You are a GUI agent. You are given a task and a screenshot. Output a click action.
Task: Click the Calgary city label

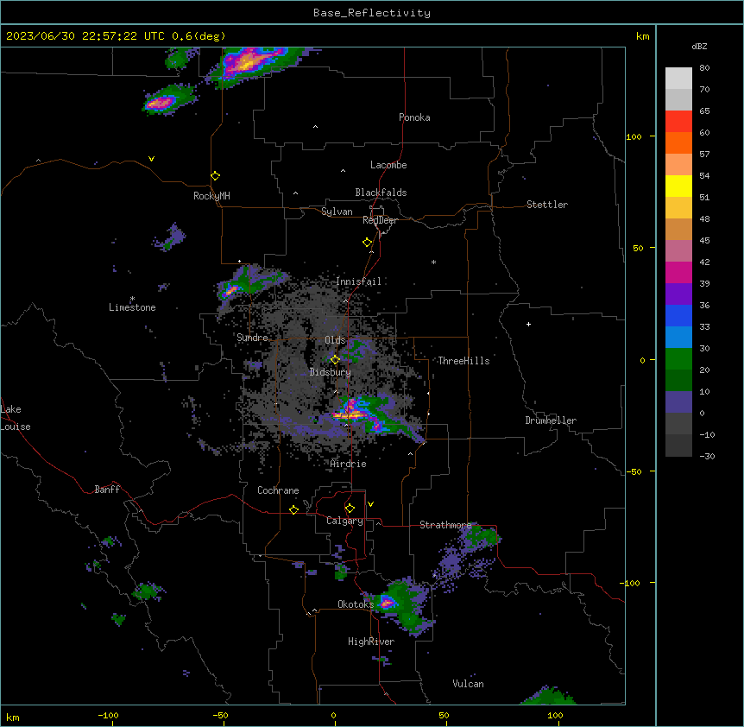click(344, 521)
